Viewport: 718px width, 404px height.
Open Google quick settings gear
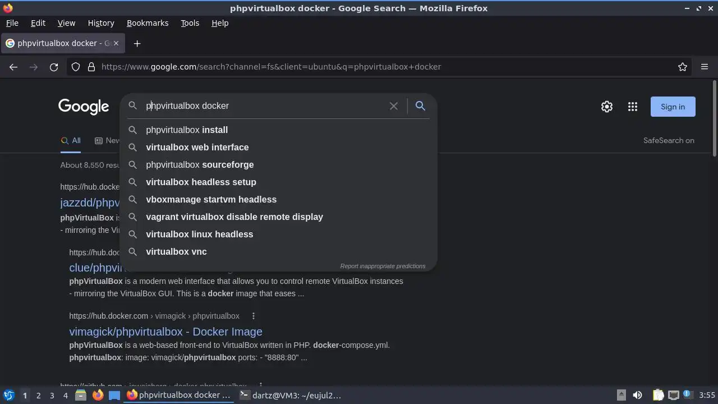607,107
